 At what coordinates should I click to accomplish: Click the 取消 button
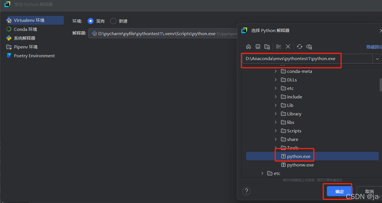[x=369, y=191]
